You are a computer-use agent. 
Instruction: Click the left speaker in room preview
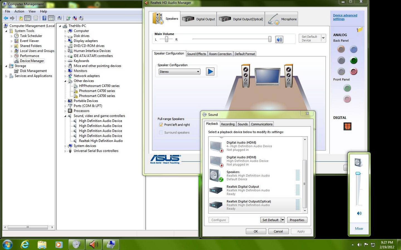coord(246,76)
